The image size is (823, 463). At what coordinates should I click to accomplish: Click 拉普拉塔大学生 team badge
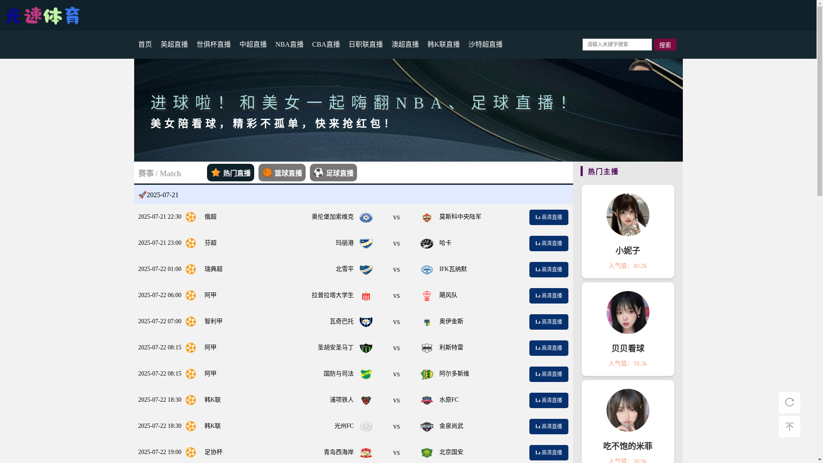[366, 296]
